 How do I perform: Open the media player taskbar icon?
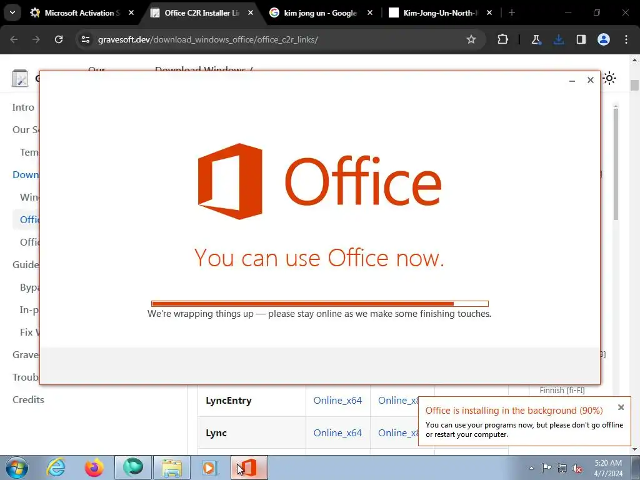(210, 467)
